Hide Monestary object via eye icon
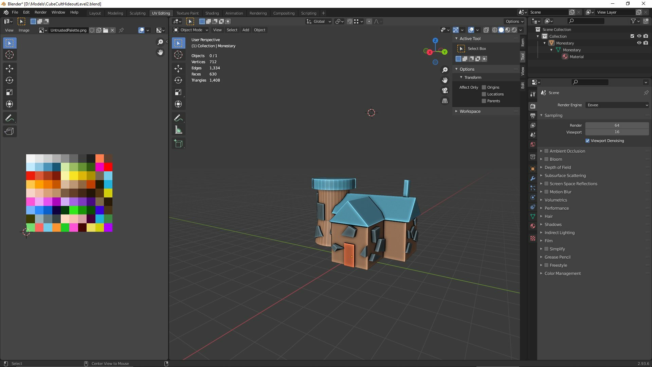652x367 pixels. click(639, 43)
